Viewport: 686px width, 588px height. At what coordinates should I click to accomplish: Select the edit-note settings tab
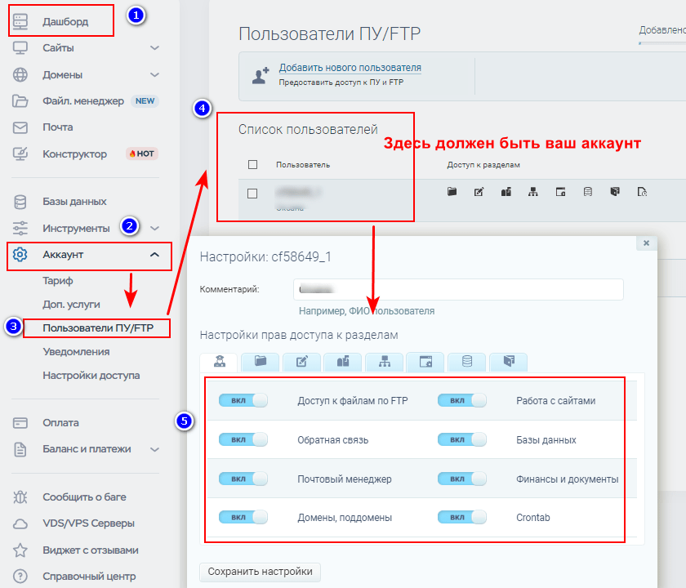[x=301, y=363]
